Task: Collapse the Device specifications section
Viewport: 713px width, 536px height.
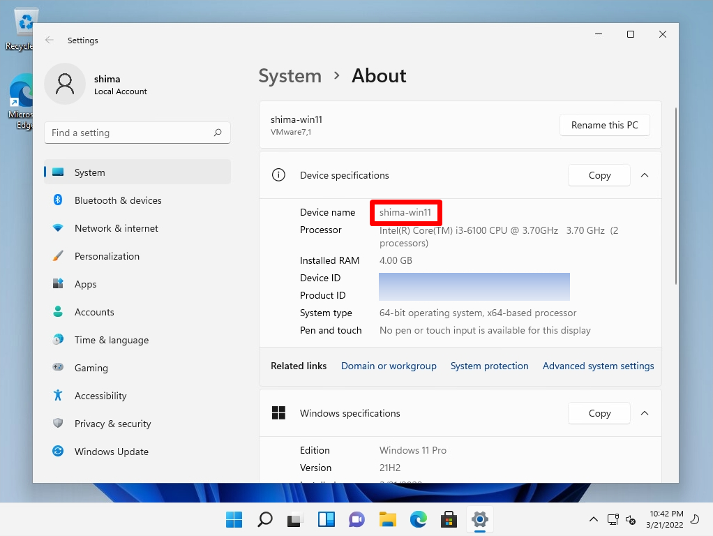Action: coord(645,175)
